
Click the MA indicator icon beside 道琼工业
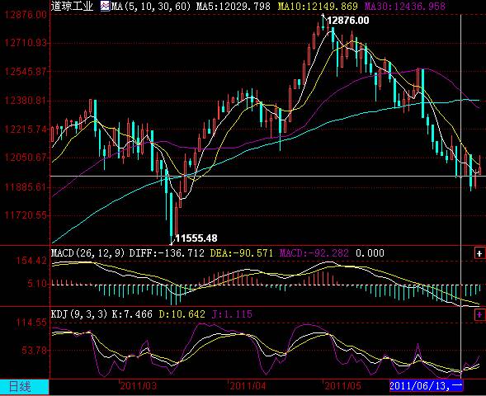[105, 6]
